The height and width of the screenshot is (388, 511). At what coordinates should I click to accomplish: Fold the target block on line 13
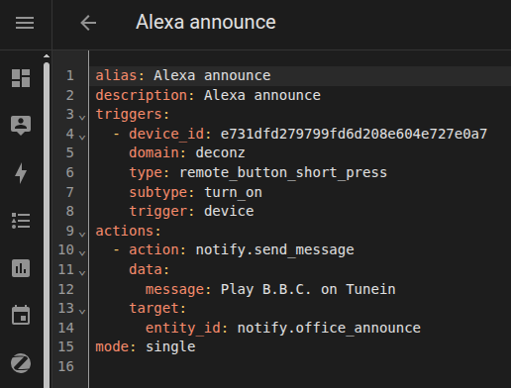(x=82, y=311)
